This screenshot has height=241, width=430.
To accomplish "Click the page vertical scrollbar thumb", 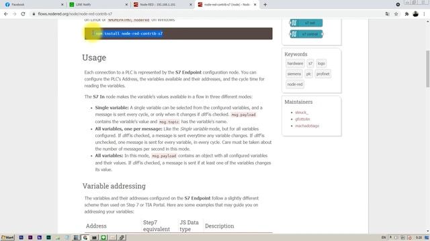I will tap(427, 69).
